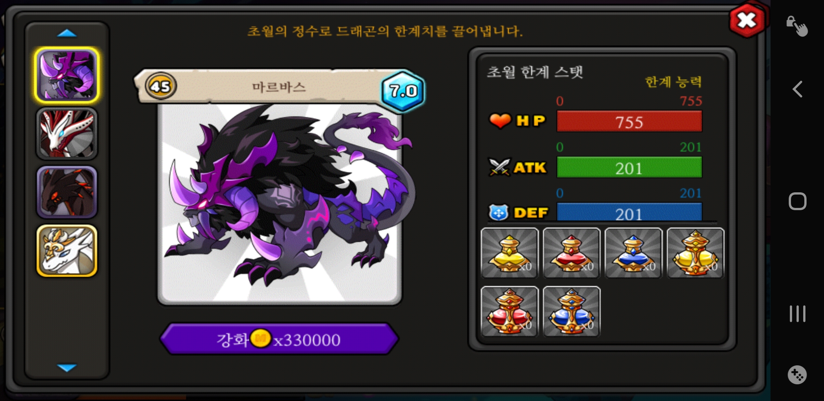Select the large red essence potion
Viewport: 824px width, 401px height.
[x=509, y=311]
